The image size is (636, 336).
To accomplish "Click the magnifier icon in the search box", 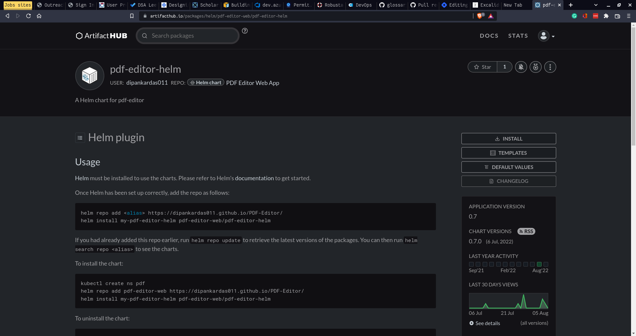I will click(144, 36).
